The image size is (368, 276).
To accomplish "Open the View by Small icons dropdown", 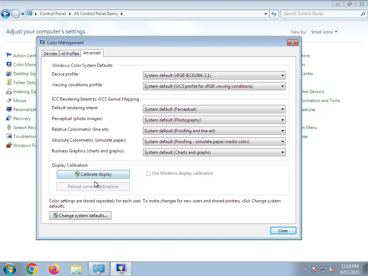I will click(325, 32).
